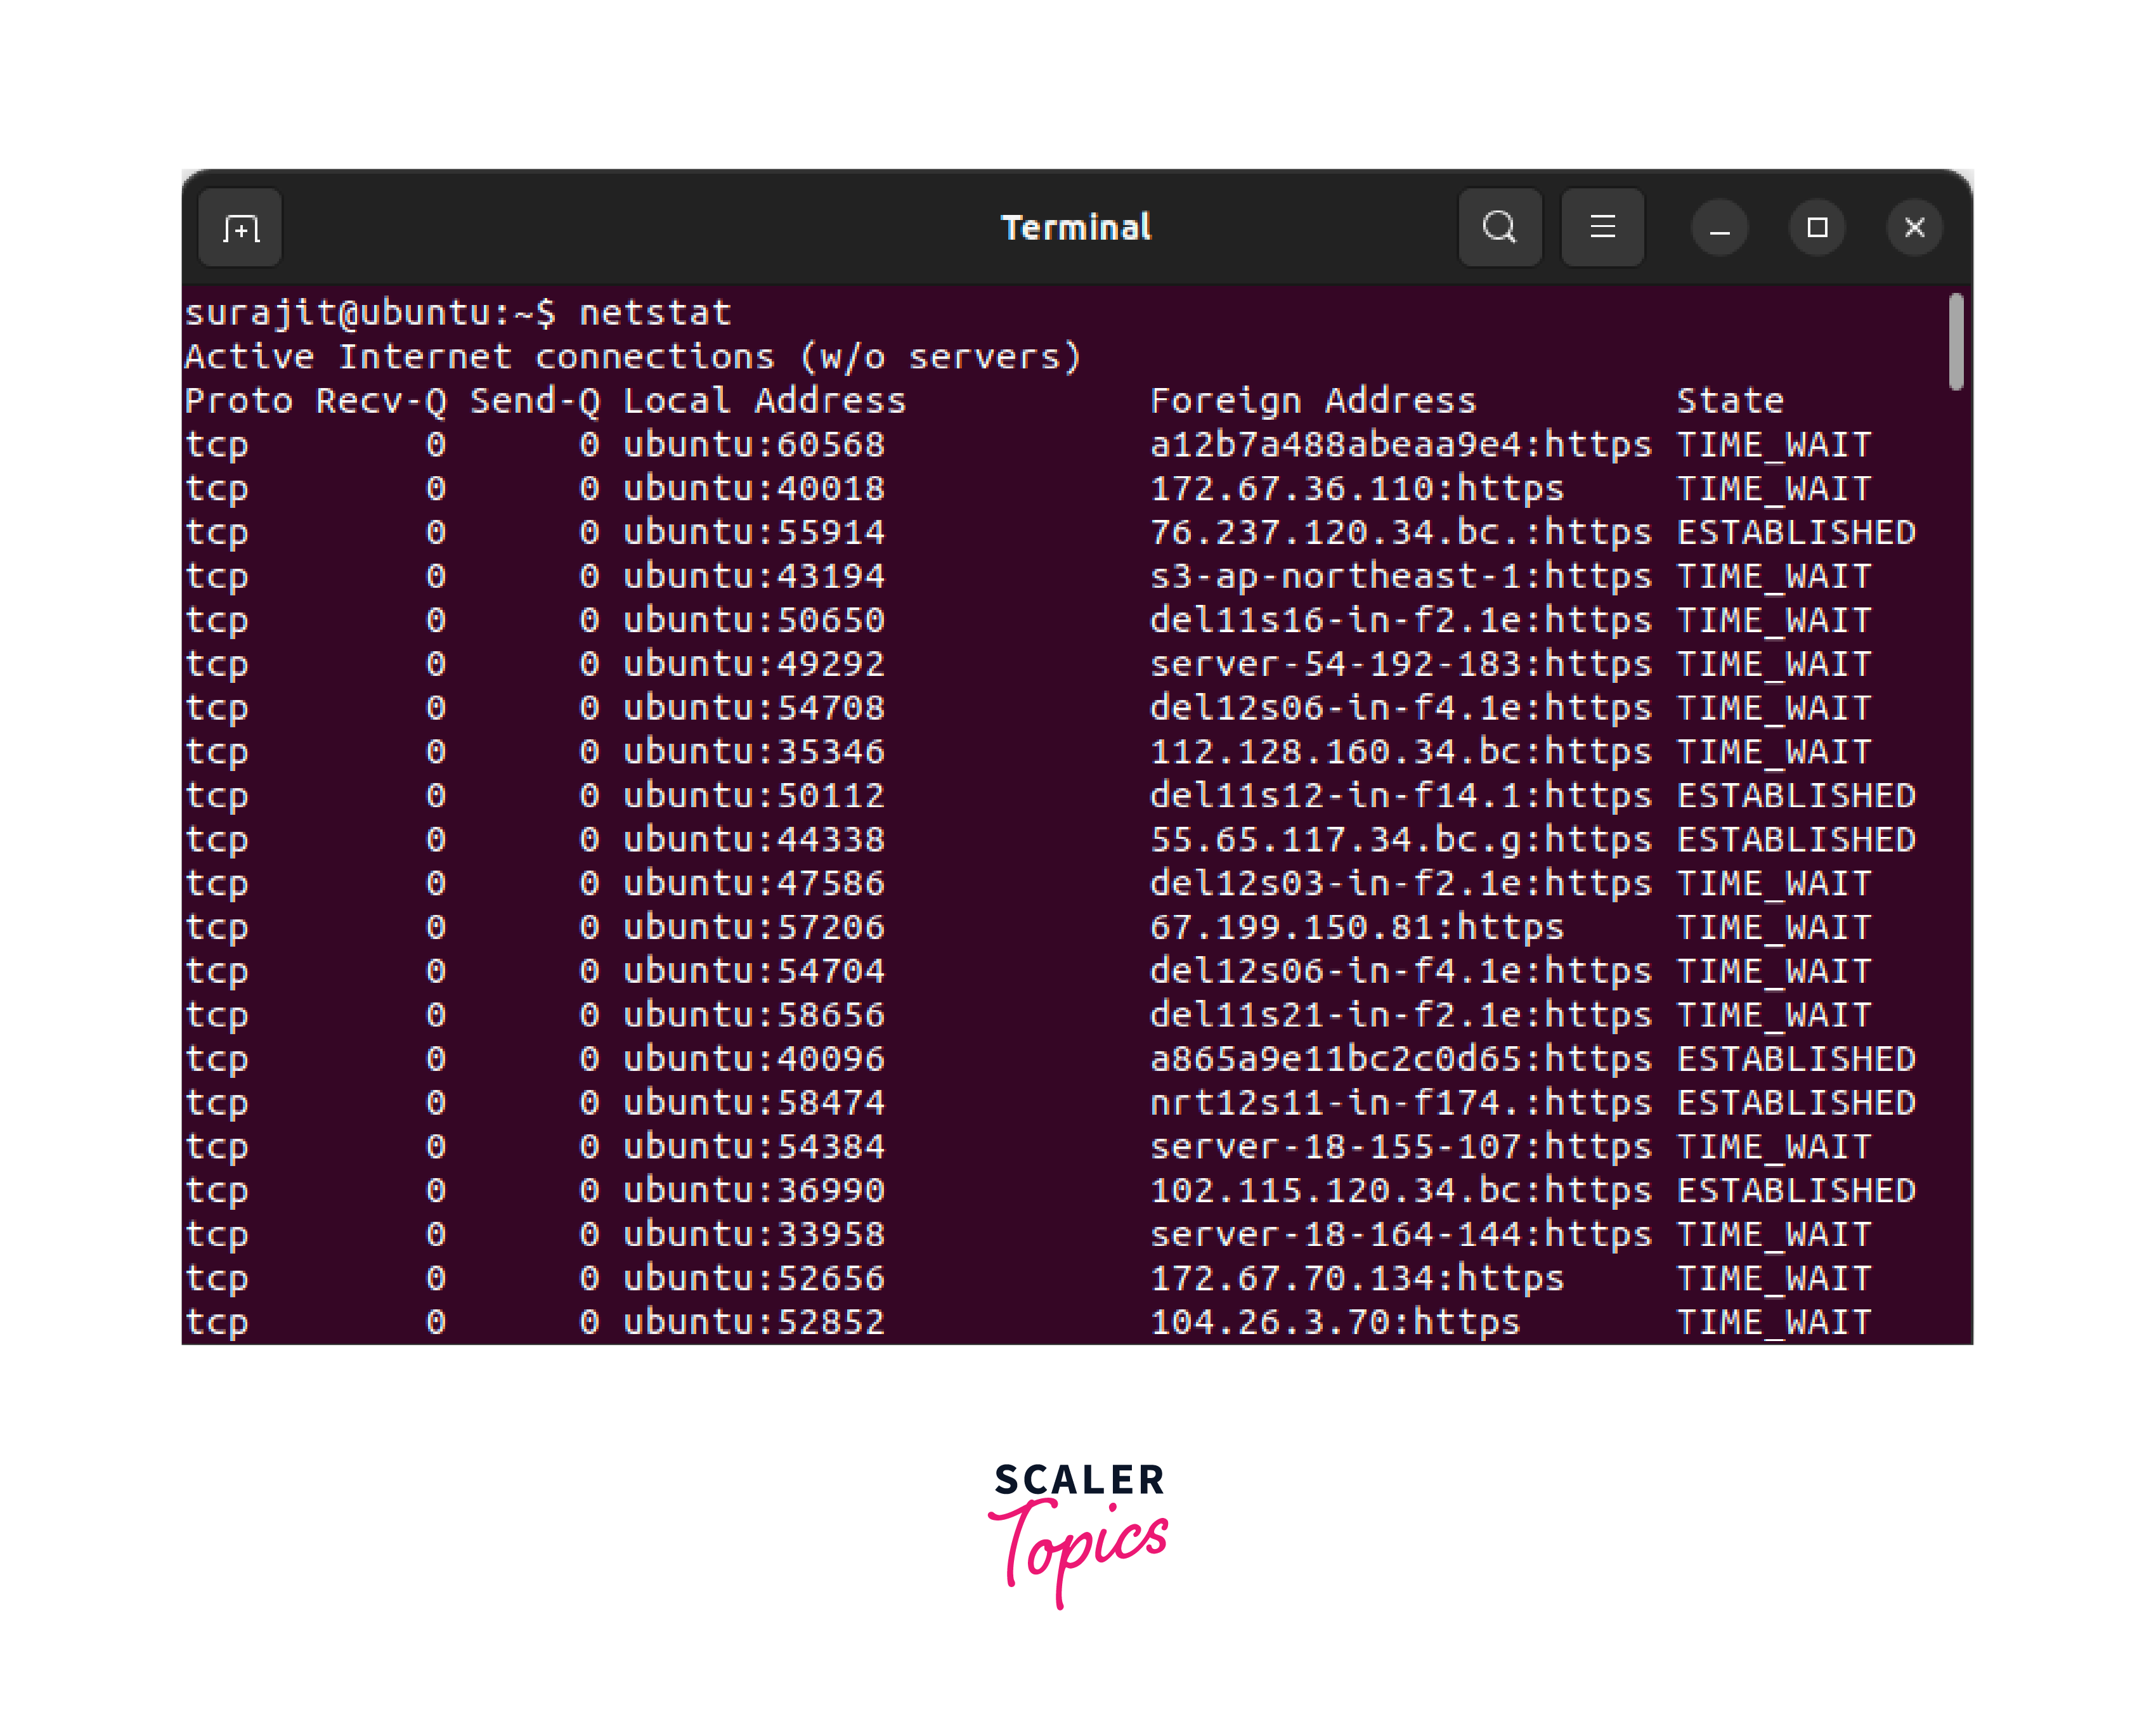Viewport: 2156px width, 1731px height.
Task: Maximize the Terminal window
Action: (x=1817, y=228)
